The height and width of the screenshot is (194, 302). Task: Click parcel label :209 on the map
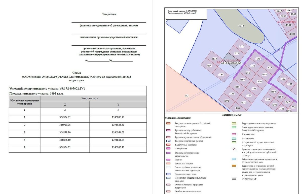tap(259, 82)
